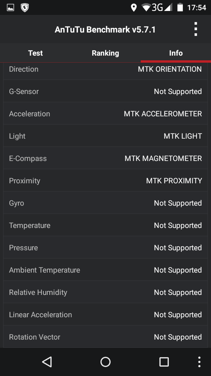Select the Ambient Temperature row
Screen dimensions: 211x376
(105, 270)
